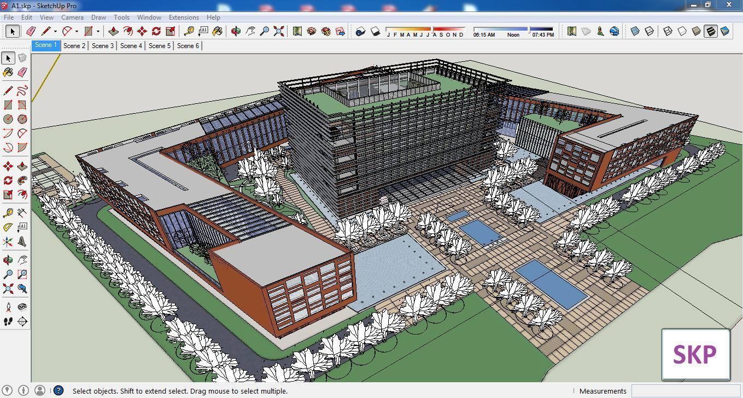
Task: Activate the Offset tool in top toolbar
Action: pos(127,31)
